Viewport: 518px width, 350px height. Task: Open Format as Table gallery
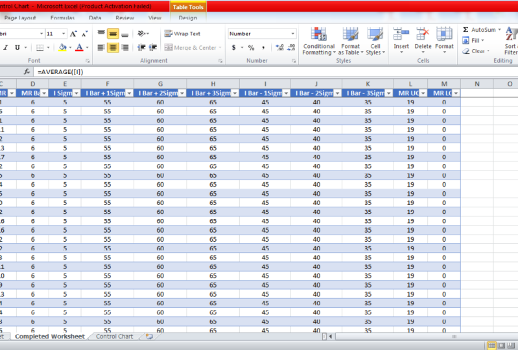[x=351, y=41]
